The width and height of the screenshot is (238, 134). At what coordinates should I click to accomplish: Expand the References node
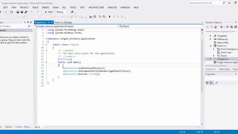210,39
